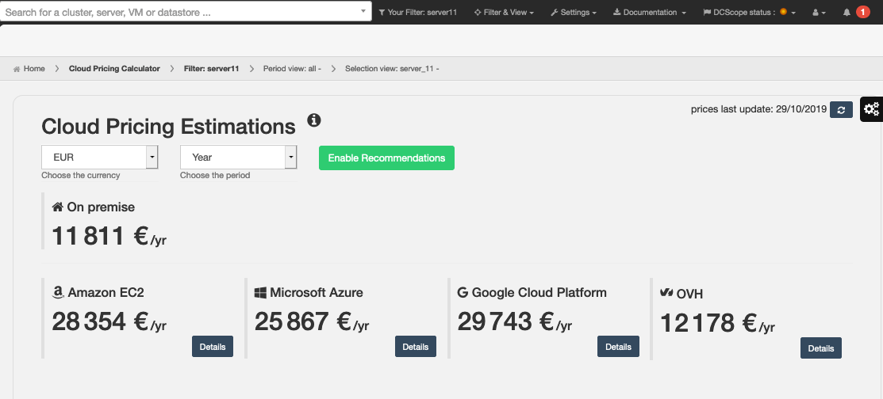Click the On premise house icon
This screenshot has height=399, width=883.
(57, 207)
